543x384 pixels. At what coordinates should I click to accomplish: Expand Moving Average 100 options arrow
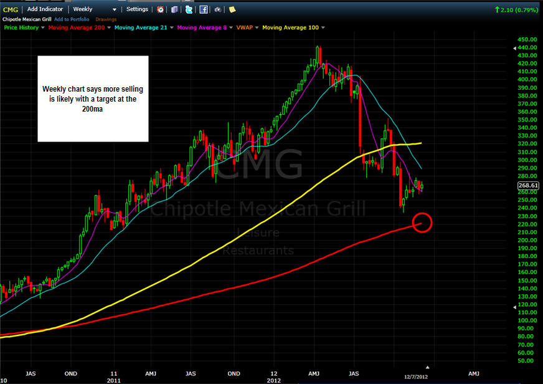click(x=323, y=27)
